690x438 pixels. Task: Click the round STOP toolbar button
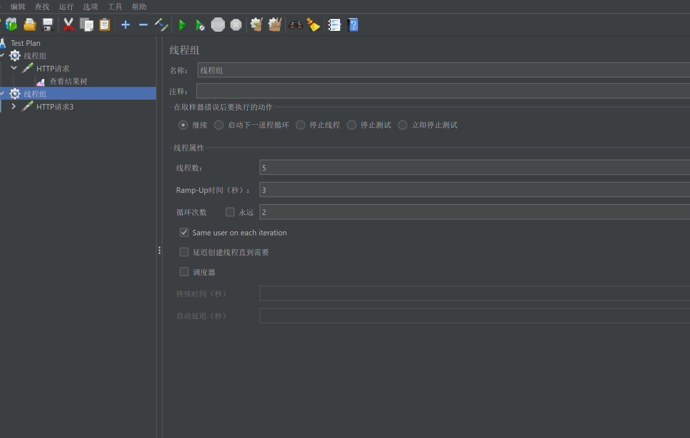(x=218, y=25)
